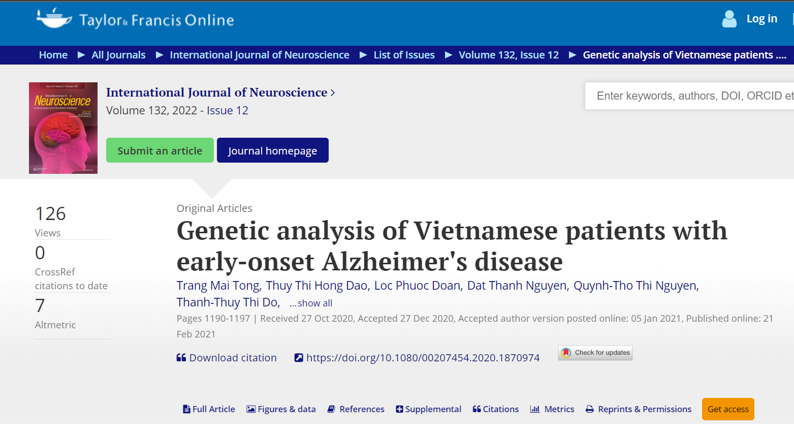The image size is (794, 433).
Task: Select the external link icon beside DOI
Action: click(299, 357)
